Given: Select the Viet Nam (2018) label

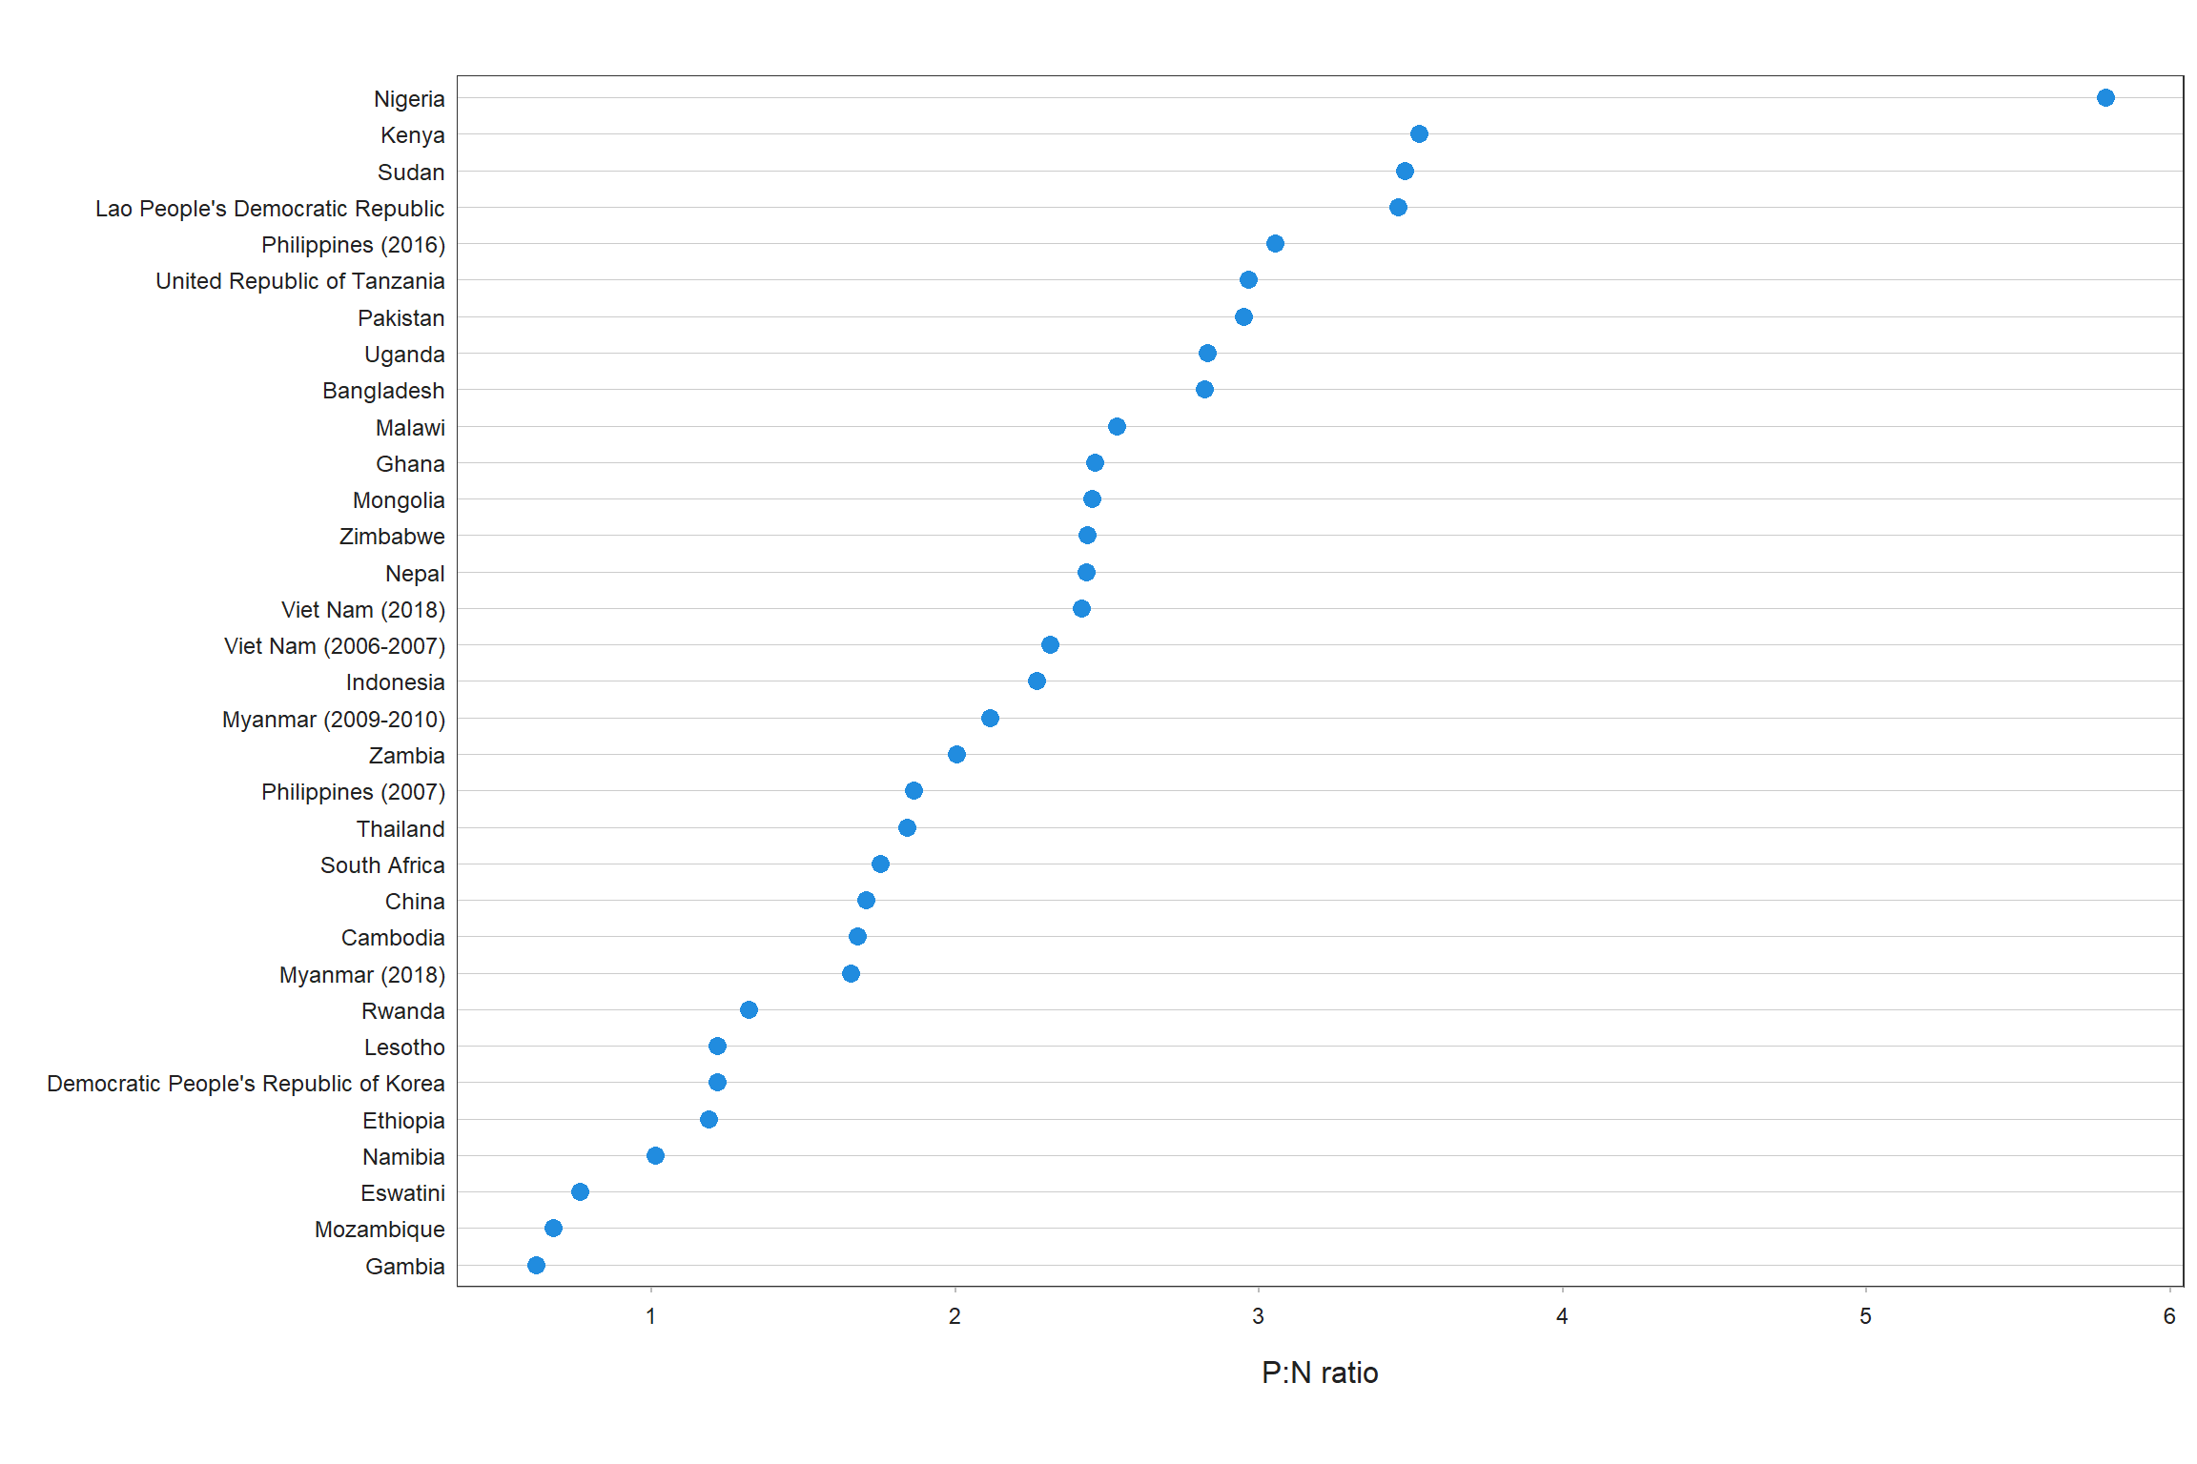Looking at the screenshot, I should [362, 610].
